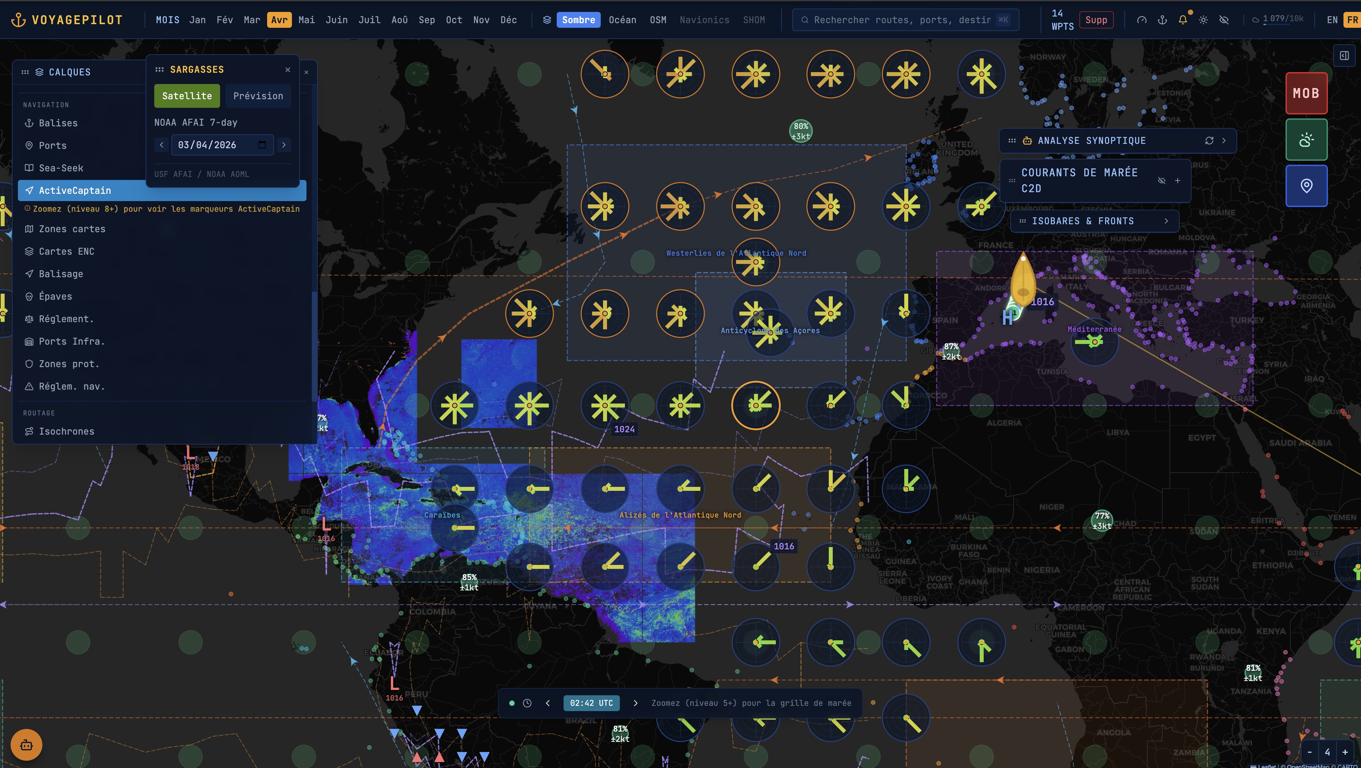The height and width of the screenshot is (768, 1361).
Task: Select the Balises layer icon in Calques panel
Action: click(x=29, y=123)
